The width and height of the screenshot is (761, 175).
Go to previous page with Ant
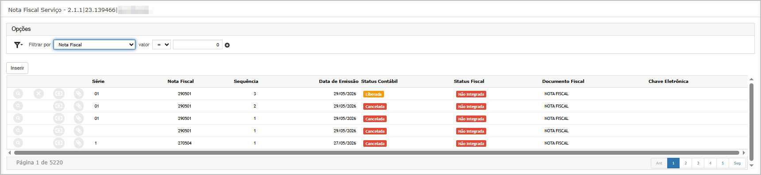tap(659, 163)
